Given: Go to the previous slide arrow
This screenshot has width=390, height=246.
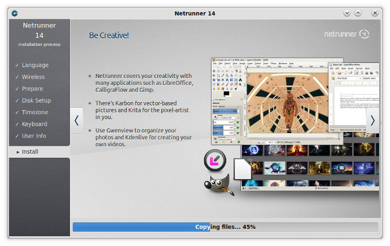Looking at the screenshot, I should coord(77,120).
